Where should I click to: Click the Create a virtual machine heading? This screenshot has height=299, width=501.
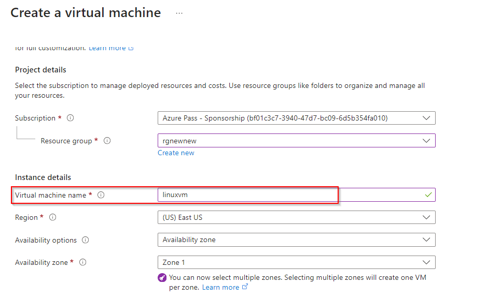86,13
